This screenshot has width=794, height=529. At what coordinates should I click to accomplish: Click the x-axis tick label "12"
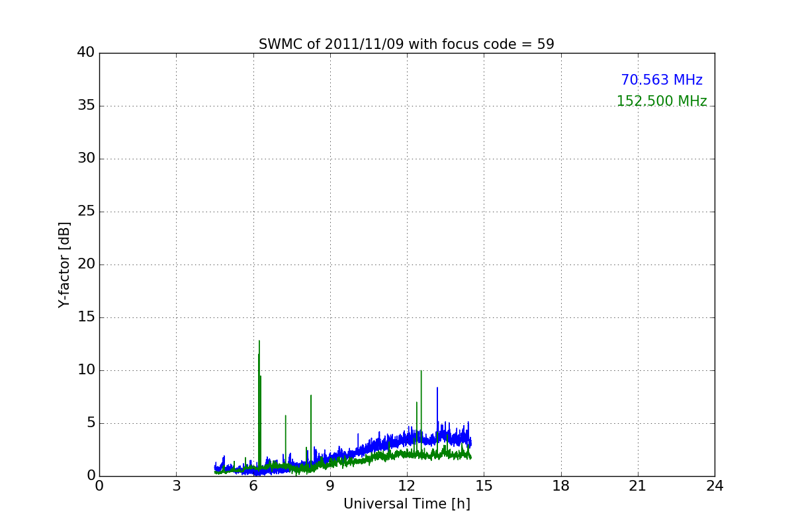click(x=407, y=486)
